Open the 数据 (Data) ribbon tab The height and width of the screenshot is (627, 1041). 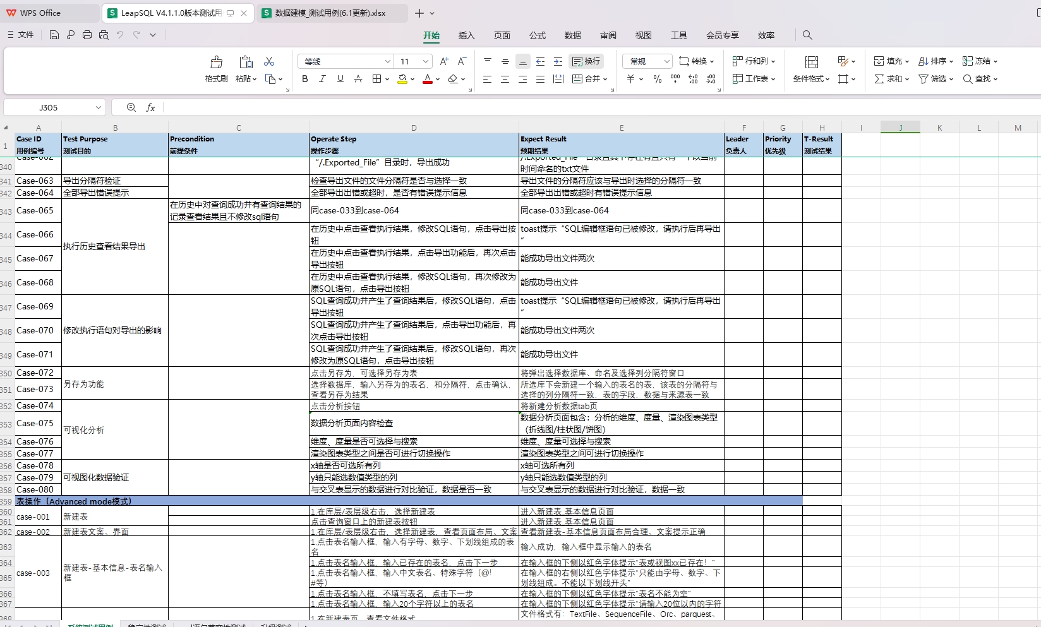coord(573,35)
